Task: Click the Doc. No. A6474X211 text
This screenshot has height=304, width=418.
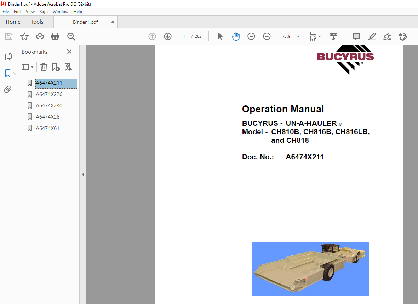Action: 282,157
